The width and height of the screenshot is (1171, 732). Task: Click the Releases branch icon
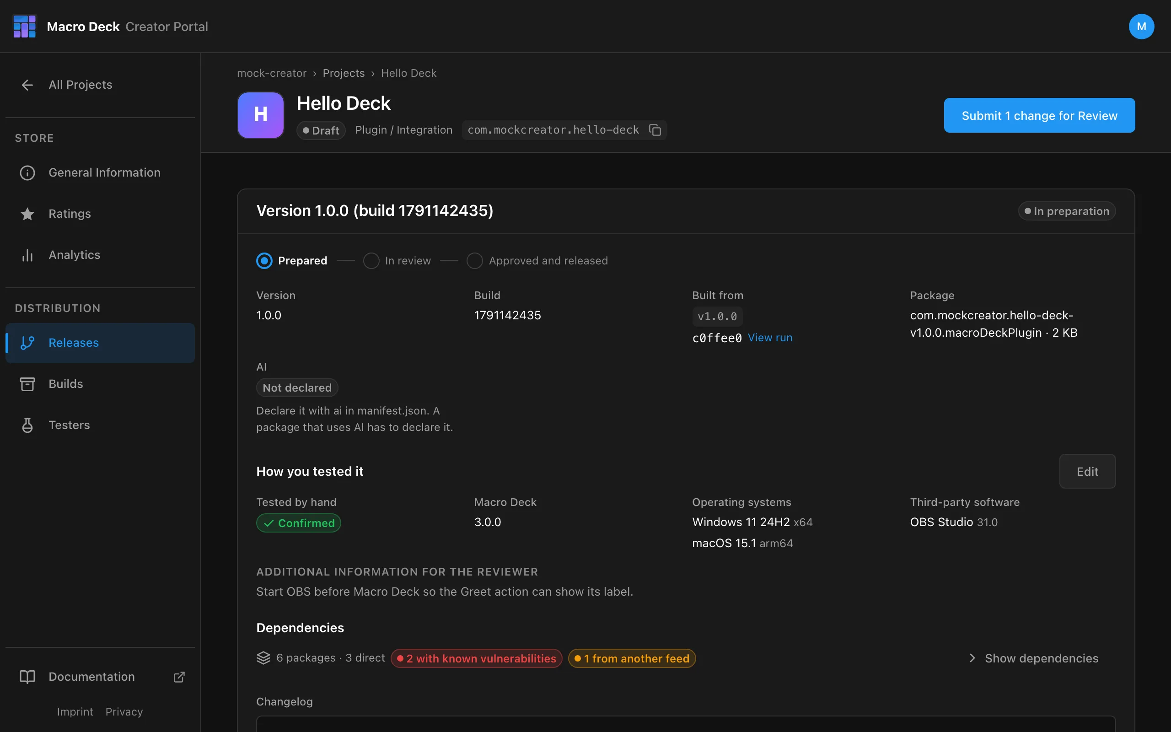27,343
